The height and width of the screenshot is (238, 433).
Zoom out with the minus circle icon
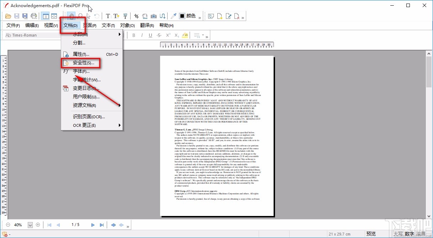(x=8, y=225)
